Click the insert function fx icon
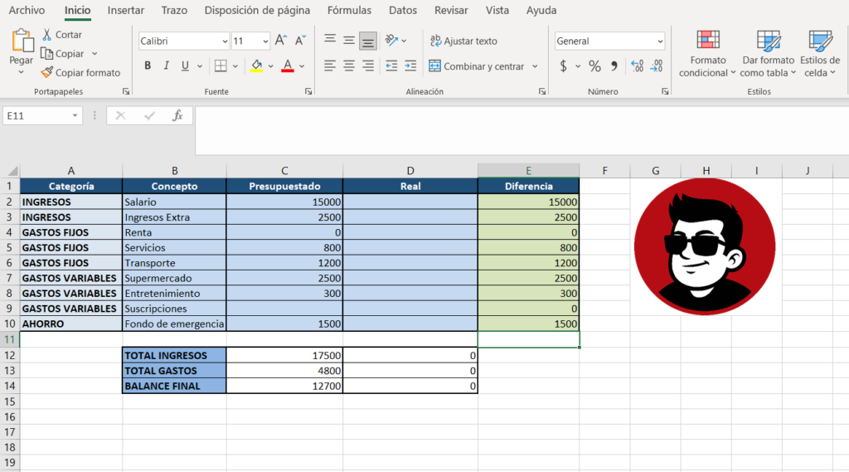The image size is (849, 472). pyautogui.click(x=177, y=116)
